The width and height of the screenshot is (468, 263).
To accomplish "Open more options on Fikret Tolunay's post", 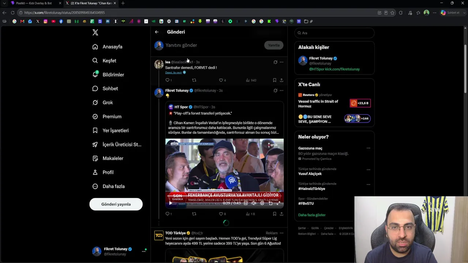I will click(282, 91).
